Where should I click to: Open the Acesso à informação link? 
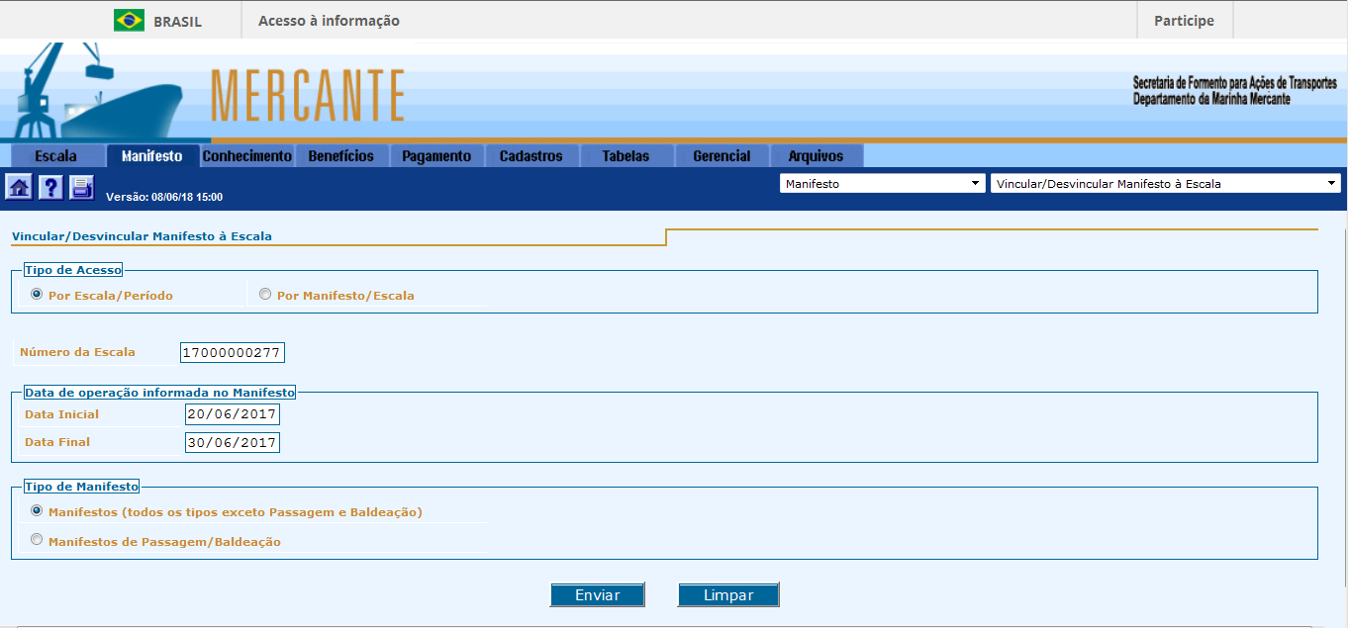(x=329, y=21)
